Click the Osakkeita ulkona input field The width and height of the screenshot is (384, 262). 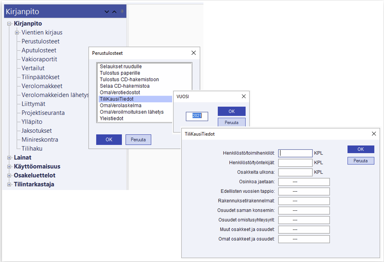[x=295, y=172]
